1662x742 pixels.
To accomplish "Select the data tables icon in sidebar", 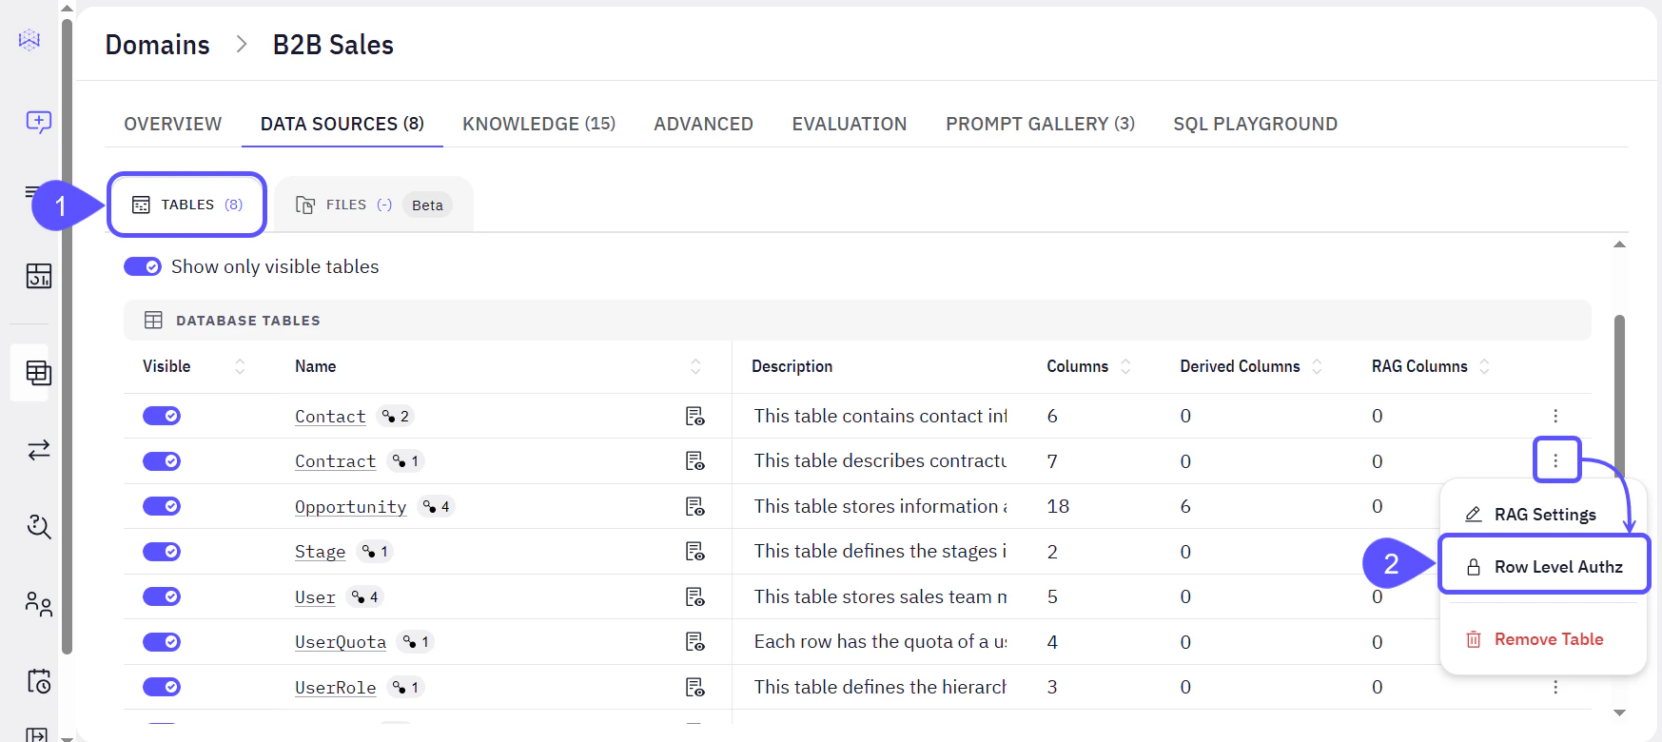I will (x=38, y=372).
